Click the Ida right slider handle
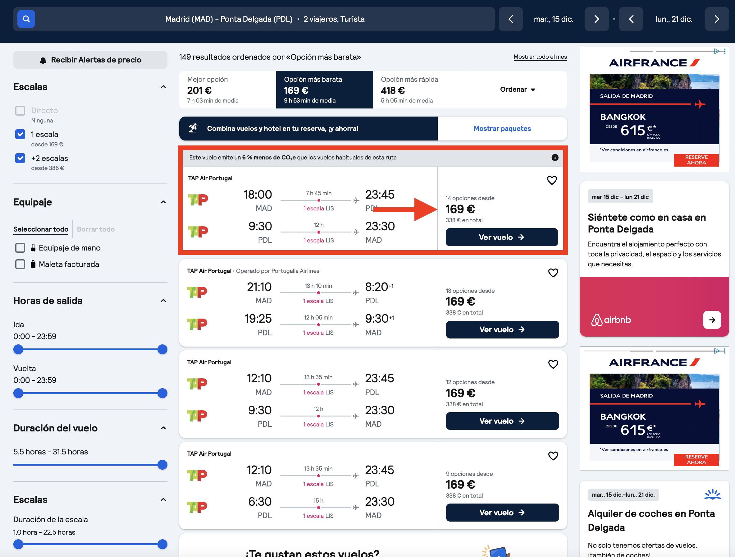Screen dimensions: 735x557 162,349
